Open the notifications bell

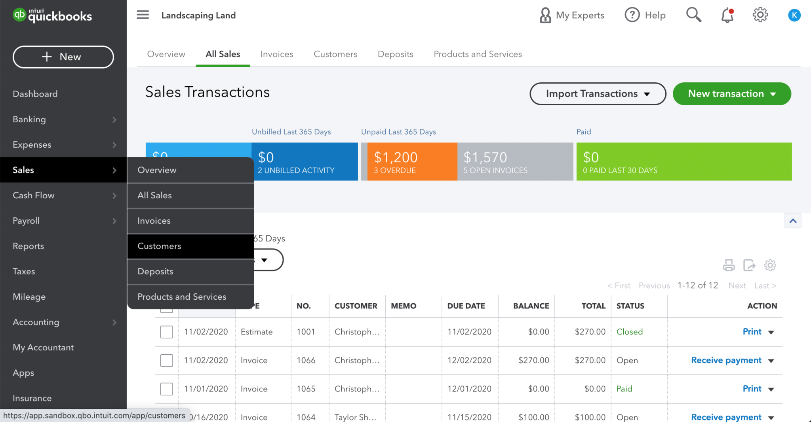(727, 15)
